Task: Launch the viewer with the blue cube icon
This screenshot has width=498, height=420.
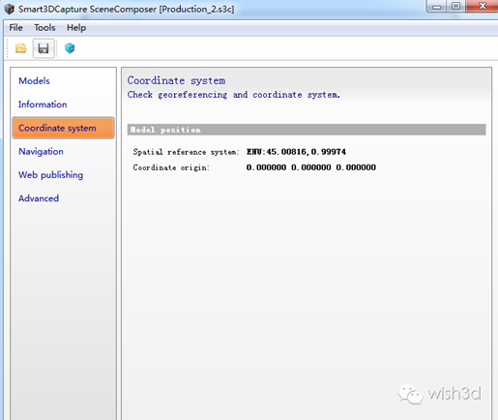Action: [70, 48]
